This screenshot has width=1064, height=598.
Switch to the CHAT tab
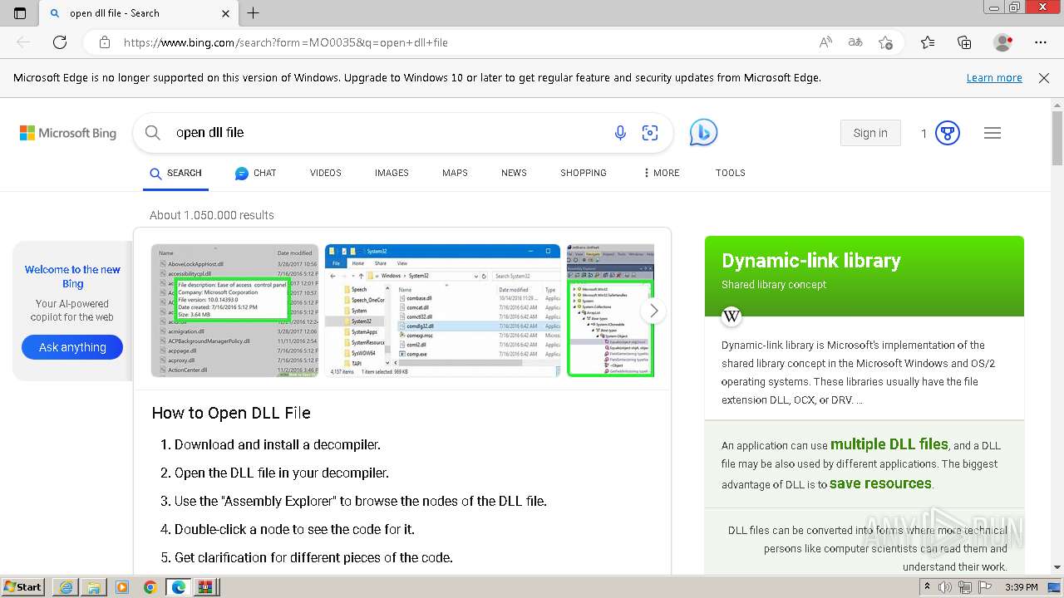(255, 173)
